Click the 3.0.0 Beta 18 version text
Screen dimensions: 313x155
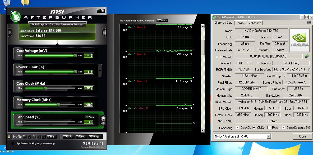pyautogui.click(x=93, y=143)
